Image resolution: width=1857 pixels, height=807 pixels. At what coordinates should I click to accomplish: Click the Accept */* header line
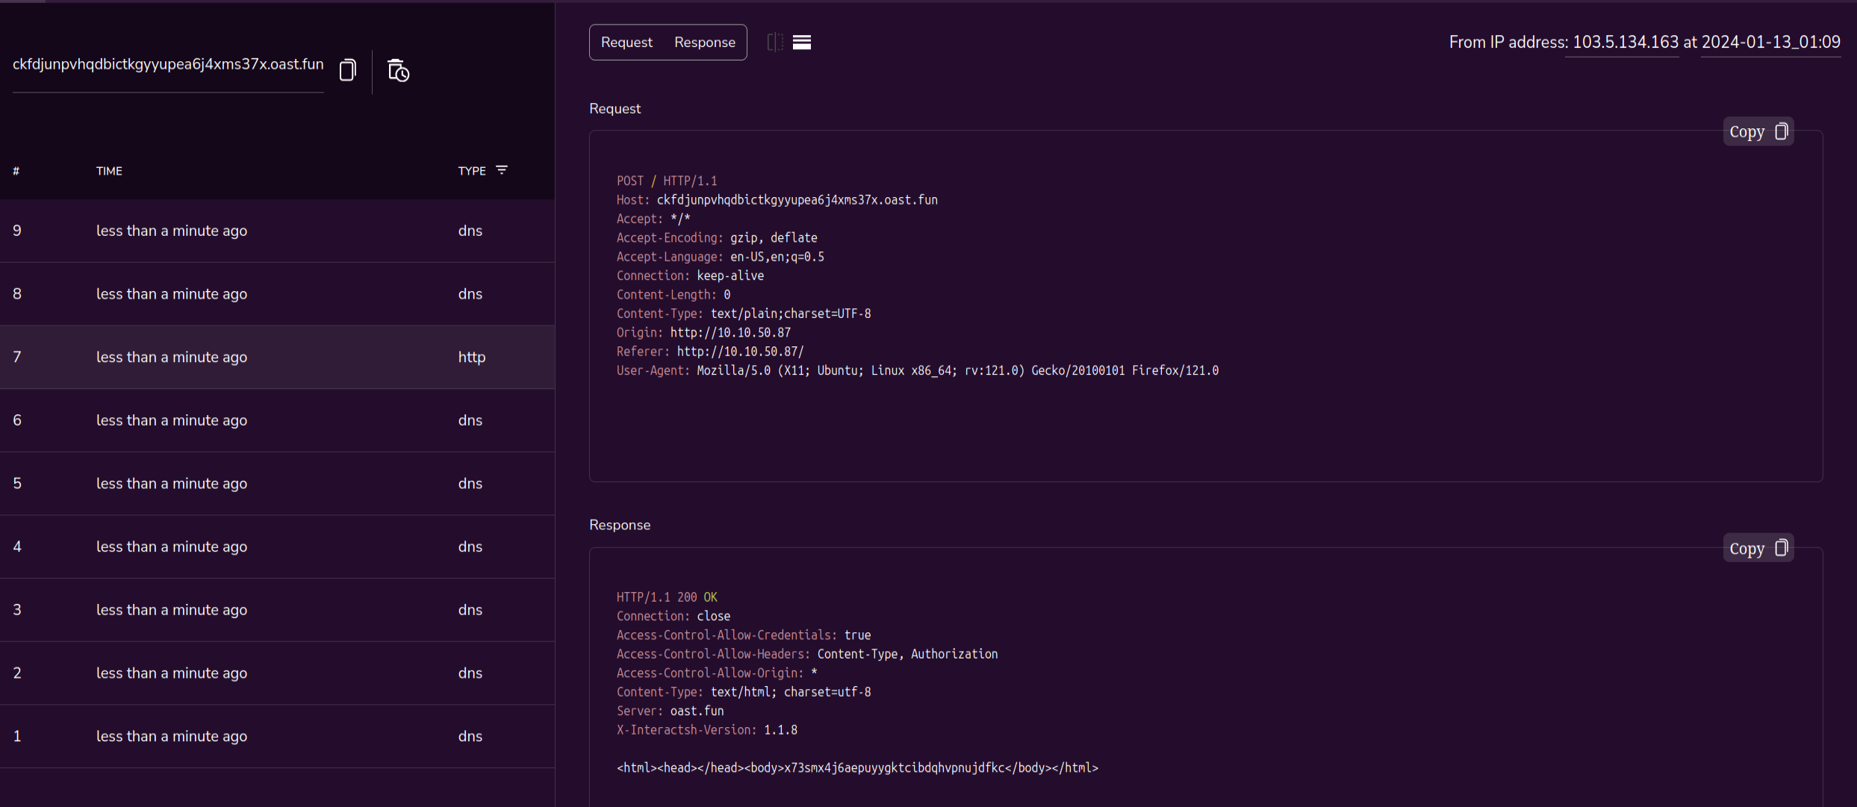[x=653, y=219]
